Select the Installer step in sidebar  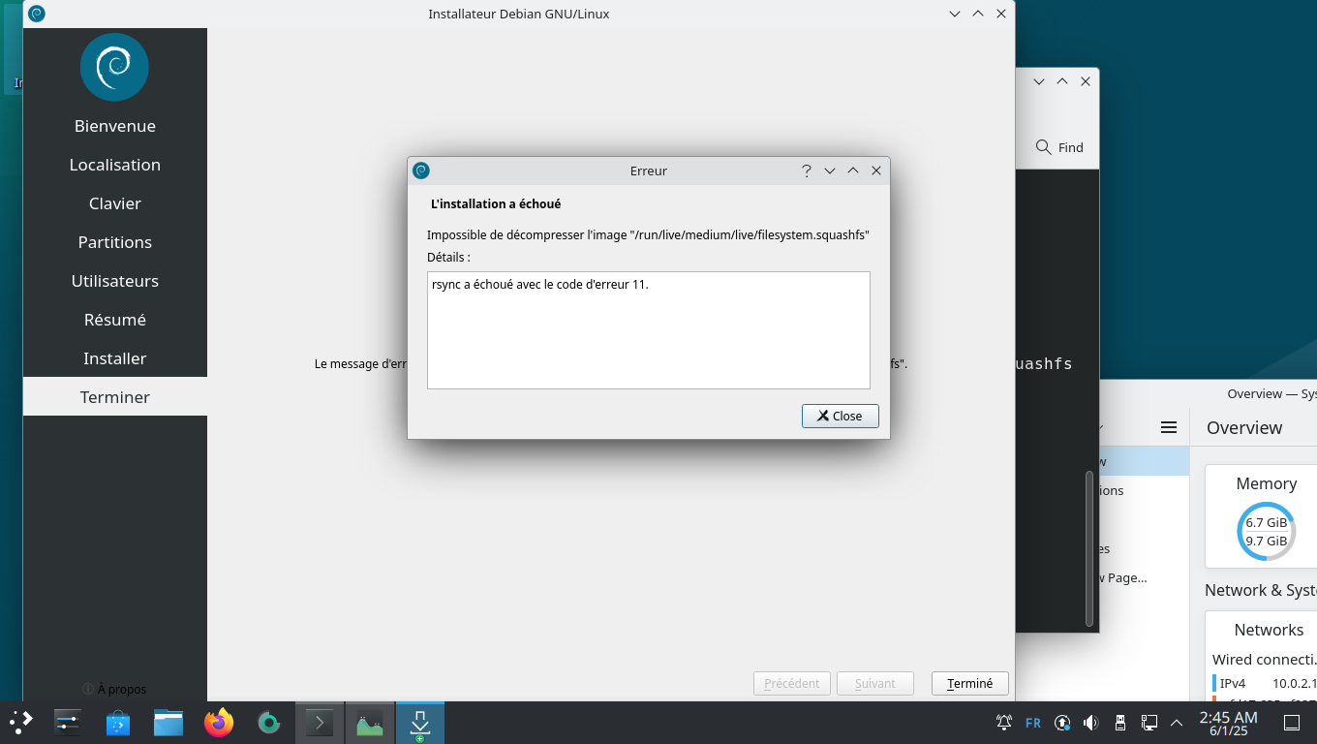pyautogui.click(x=115, y=358)
